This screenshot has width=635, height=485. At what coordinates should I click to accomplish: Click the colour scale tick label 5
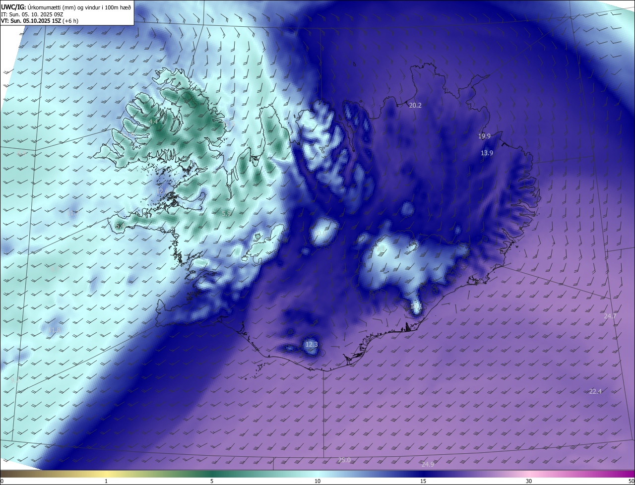pos(212,482)
